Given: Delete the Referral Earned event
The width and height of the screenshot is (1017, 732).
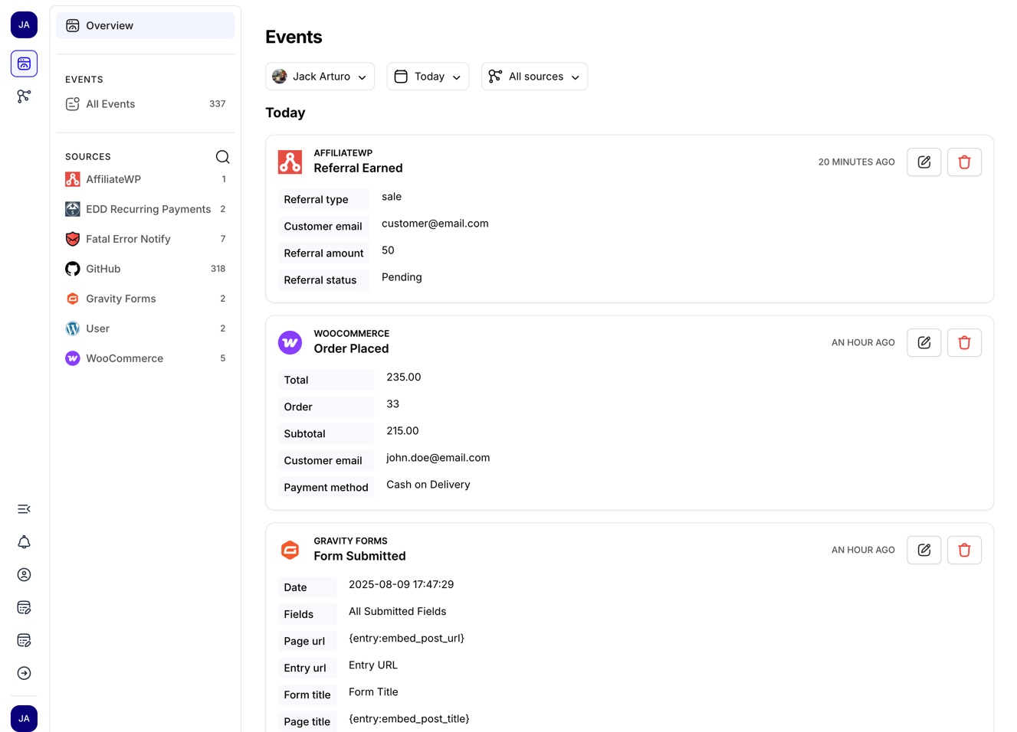Looking at the screenshot, I should point(964,162).
